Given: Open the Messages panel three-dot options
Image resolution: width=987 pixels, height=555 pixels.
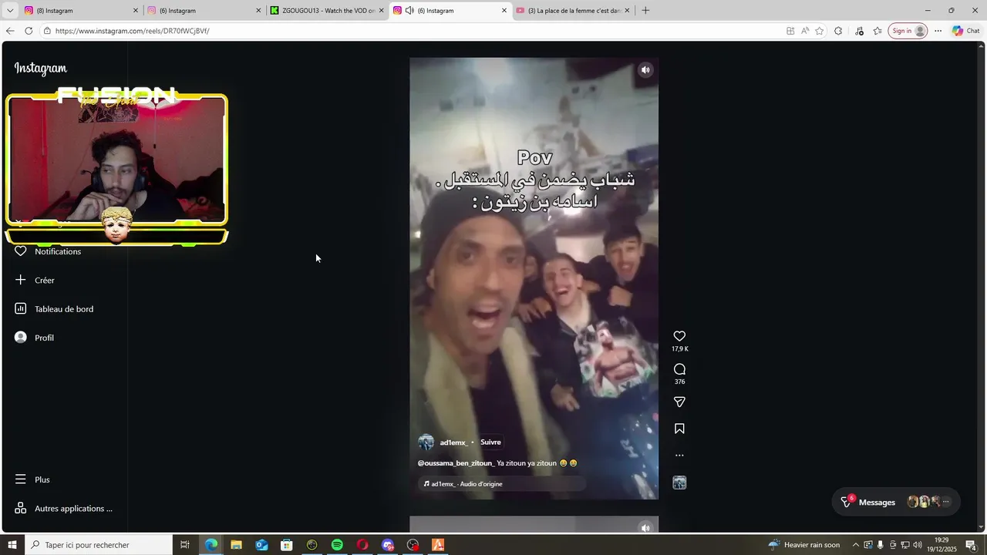Looking at the screenshot, I should 946,502.
